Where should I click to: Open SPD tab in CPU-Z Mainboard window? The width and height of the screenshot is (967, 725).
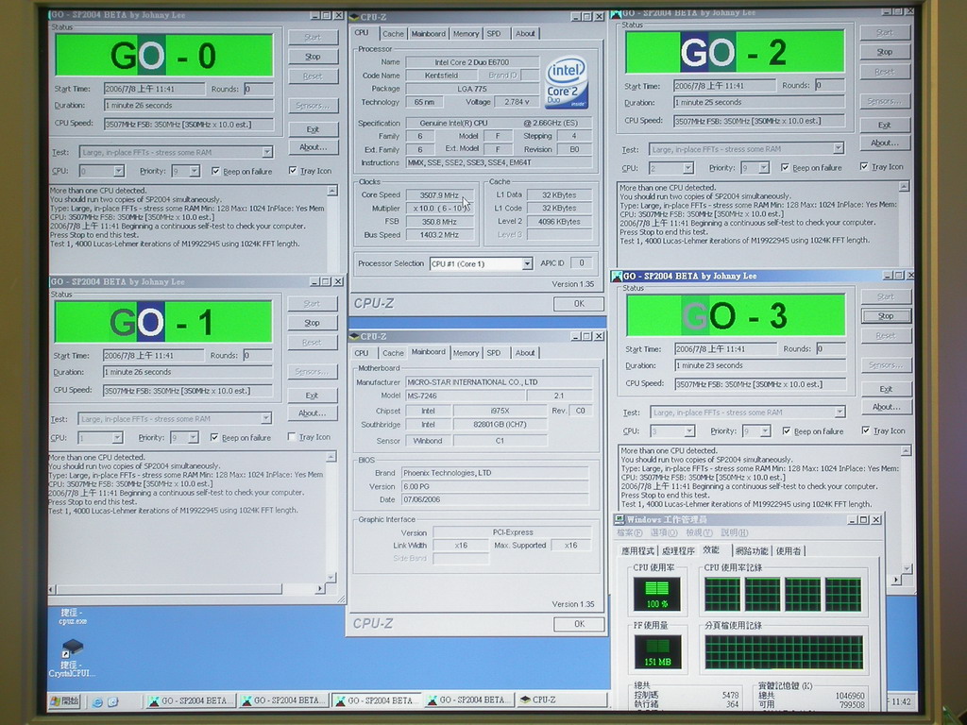[493, 353]
